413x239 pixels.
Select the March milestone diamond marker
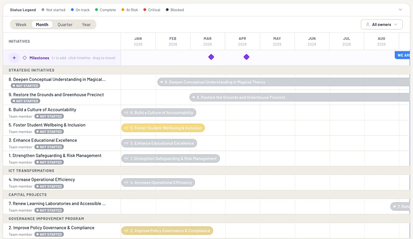pyautogui.click(x=211, y=57)
